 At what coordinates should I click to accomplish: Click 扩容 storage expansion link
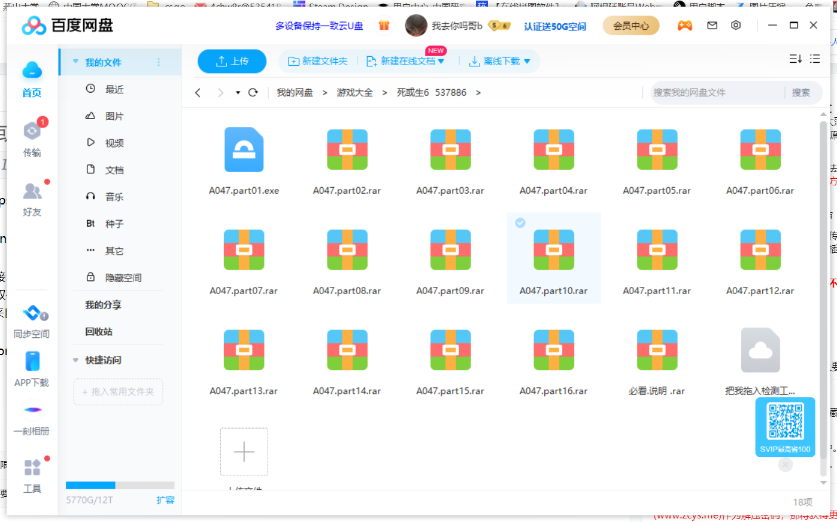tap(165, 500)
